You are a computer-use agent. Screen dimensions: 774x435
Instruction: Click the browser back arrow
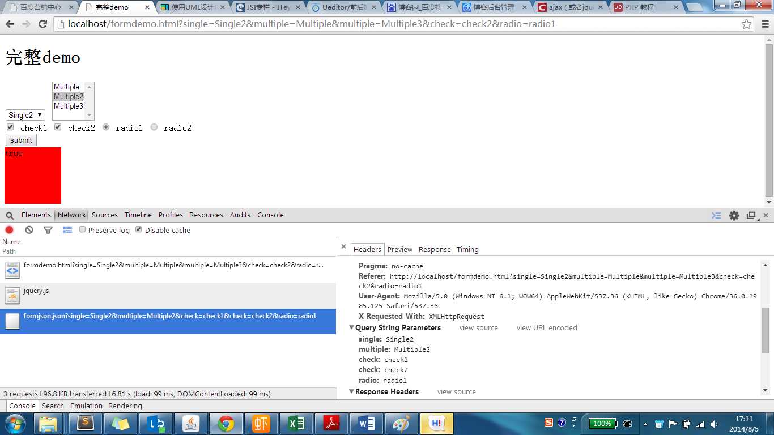coord(10,24)
